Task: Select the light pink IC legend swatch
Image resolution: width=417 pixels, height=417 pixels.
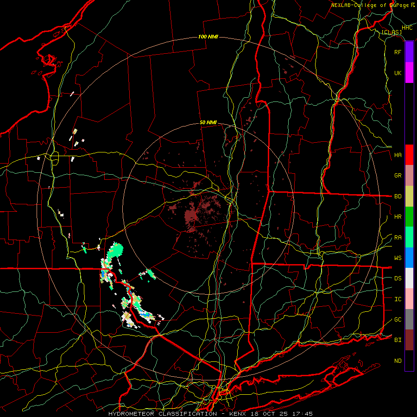Action: click(409, 299)
